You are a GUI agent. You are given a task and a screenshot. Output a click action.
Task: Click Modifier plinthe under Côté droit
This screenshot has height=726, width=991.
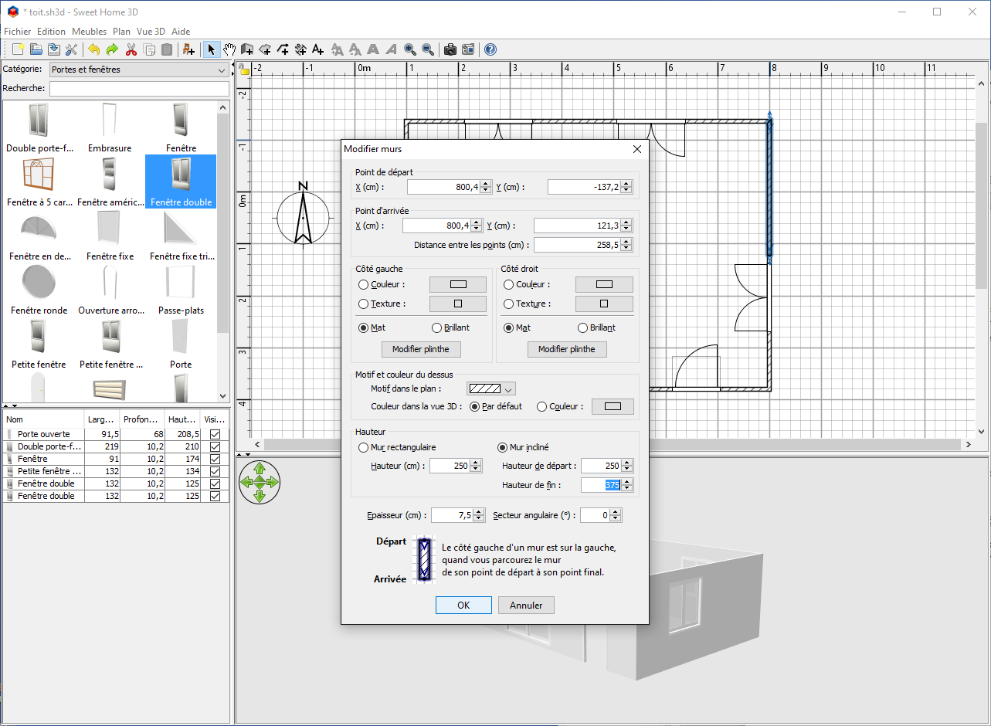566,349
